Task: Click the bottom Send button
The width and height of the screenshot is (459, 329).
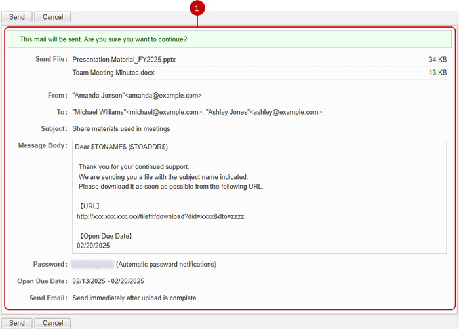Action: coord(16,323)
